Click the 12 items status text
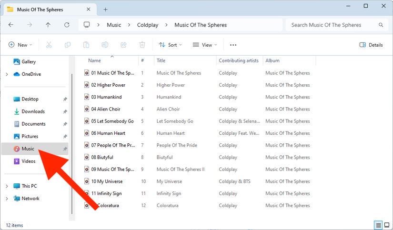This screenshot has width=393, height=230. [14, 225]
